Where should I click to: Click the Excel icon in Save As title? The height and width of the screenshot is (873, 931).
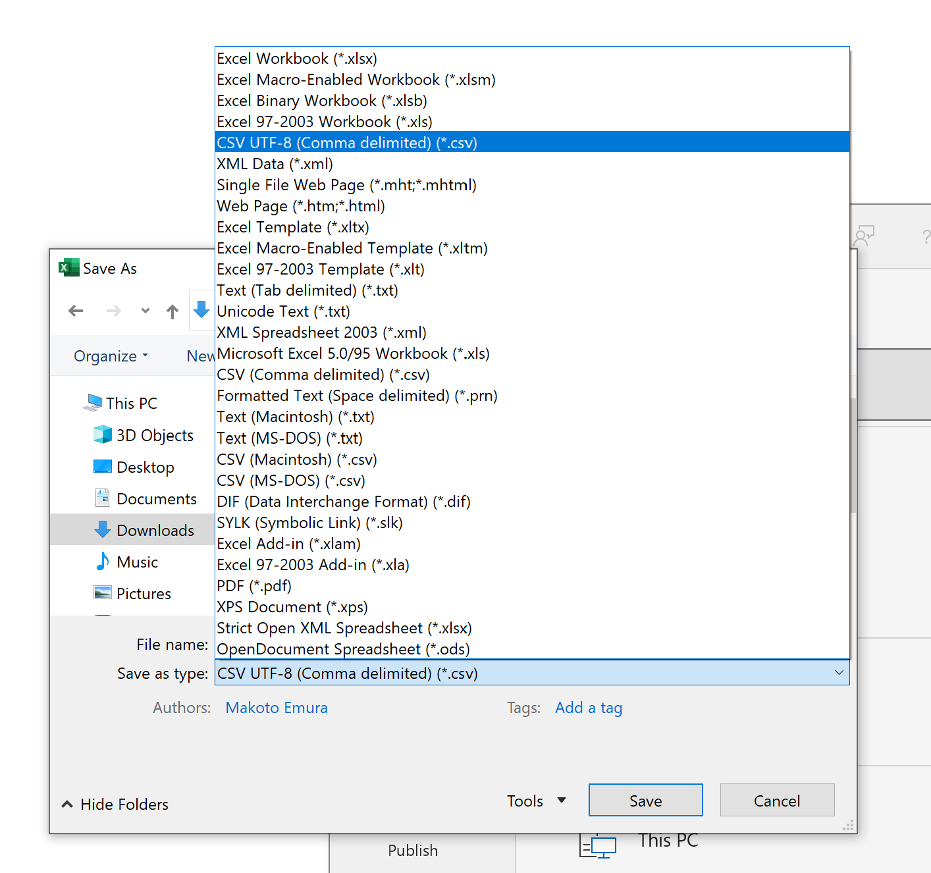68,267
